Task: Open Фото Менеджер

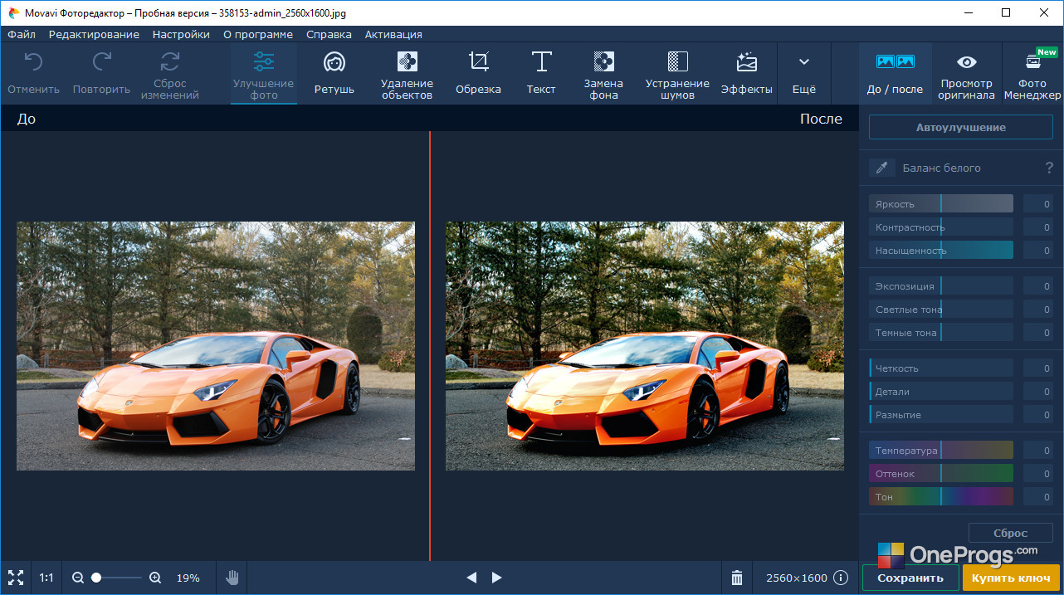Action: click(1032, 73)
